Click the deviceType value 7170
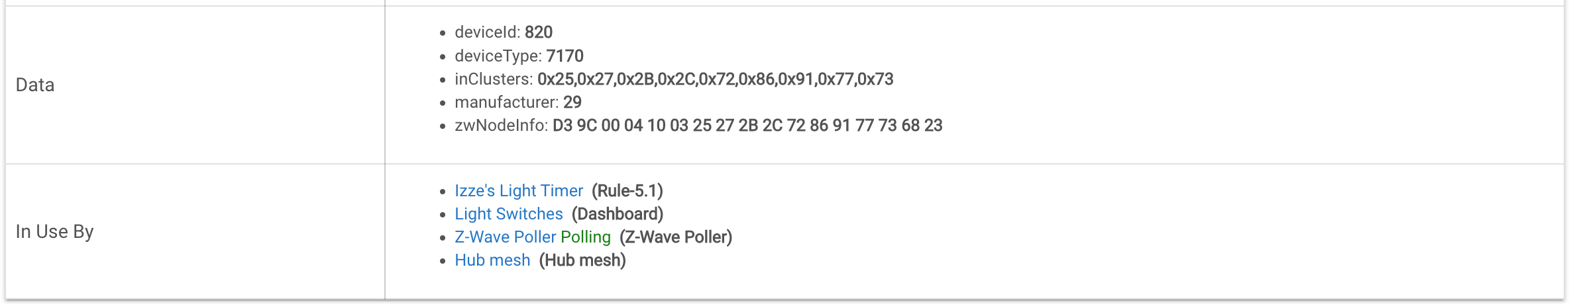 point(565,56)
